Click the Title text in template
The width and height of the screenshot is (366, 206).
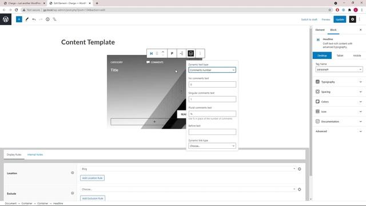click(114, 70)
